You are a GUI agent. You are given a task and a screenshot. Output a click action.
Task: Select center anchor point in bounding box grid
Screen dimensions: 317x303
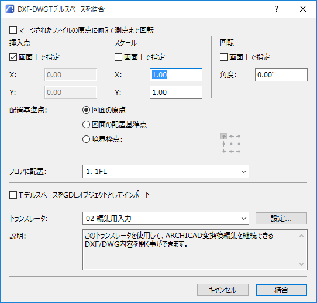[231, 144]
